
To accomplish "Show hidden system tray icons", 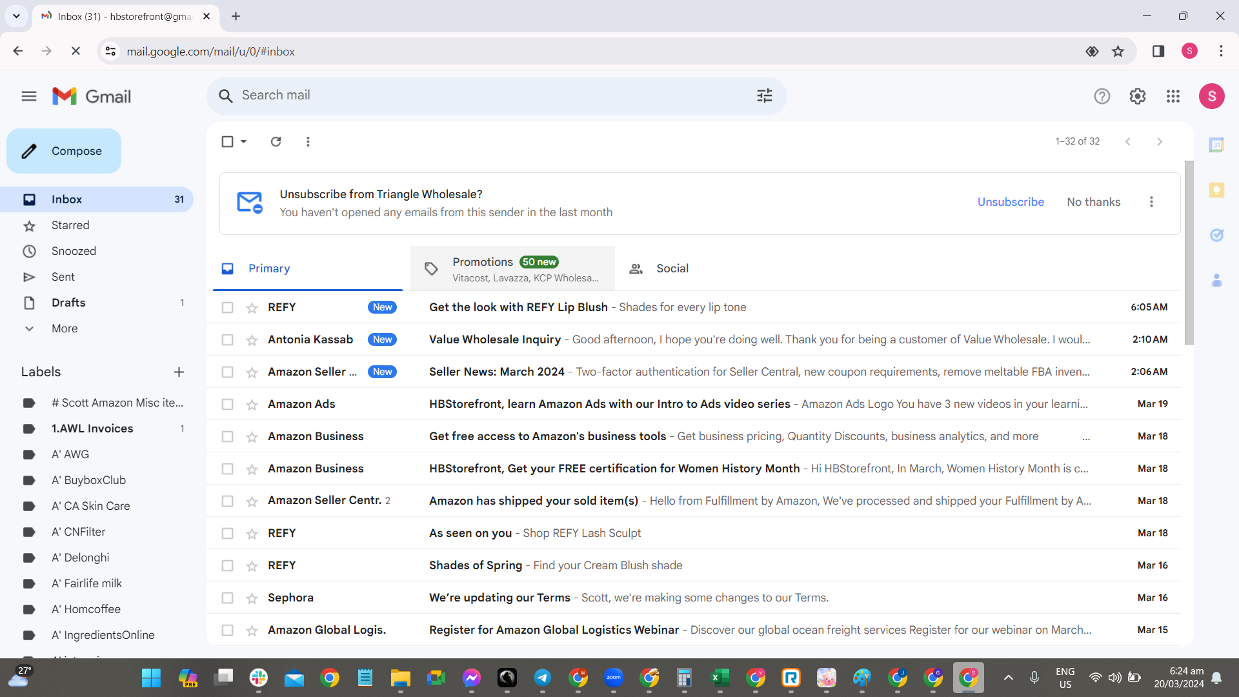I will (1008, 678).
